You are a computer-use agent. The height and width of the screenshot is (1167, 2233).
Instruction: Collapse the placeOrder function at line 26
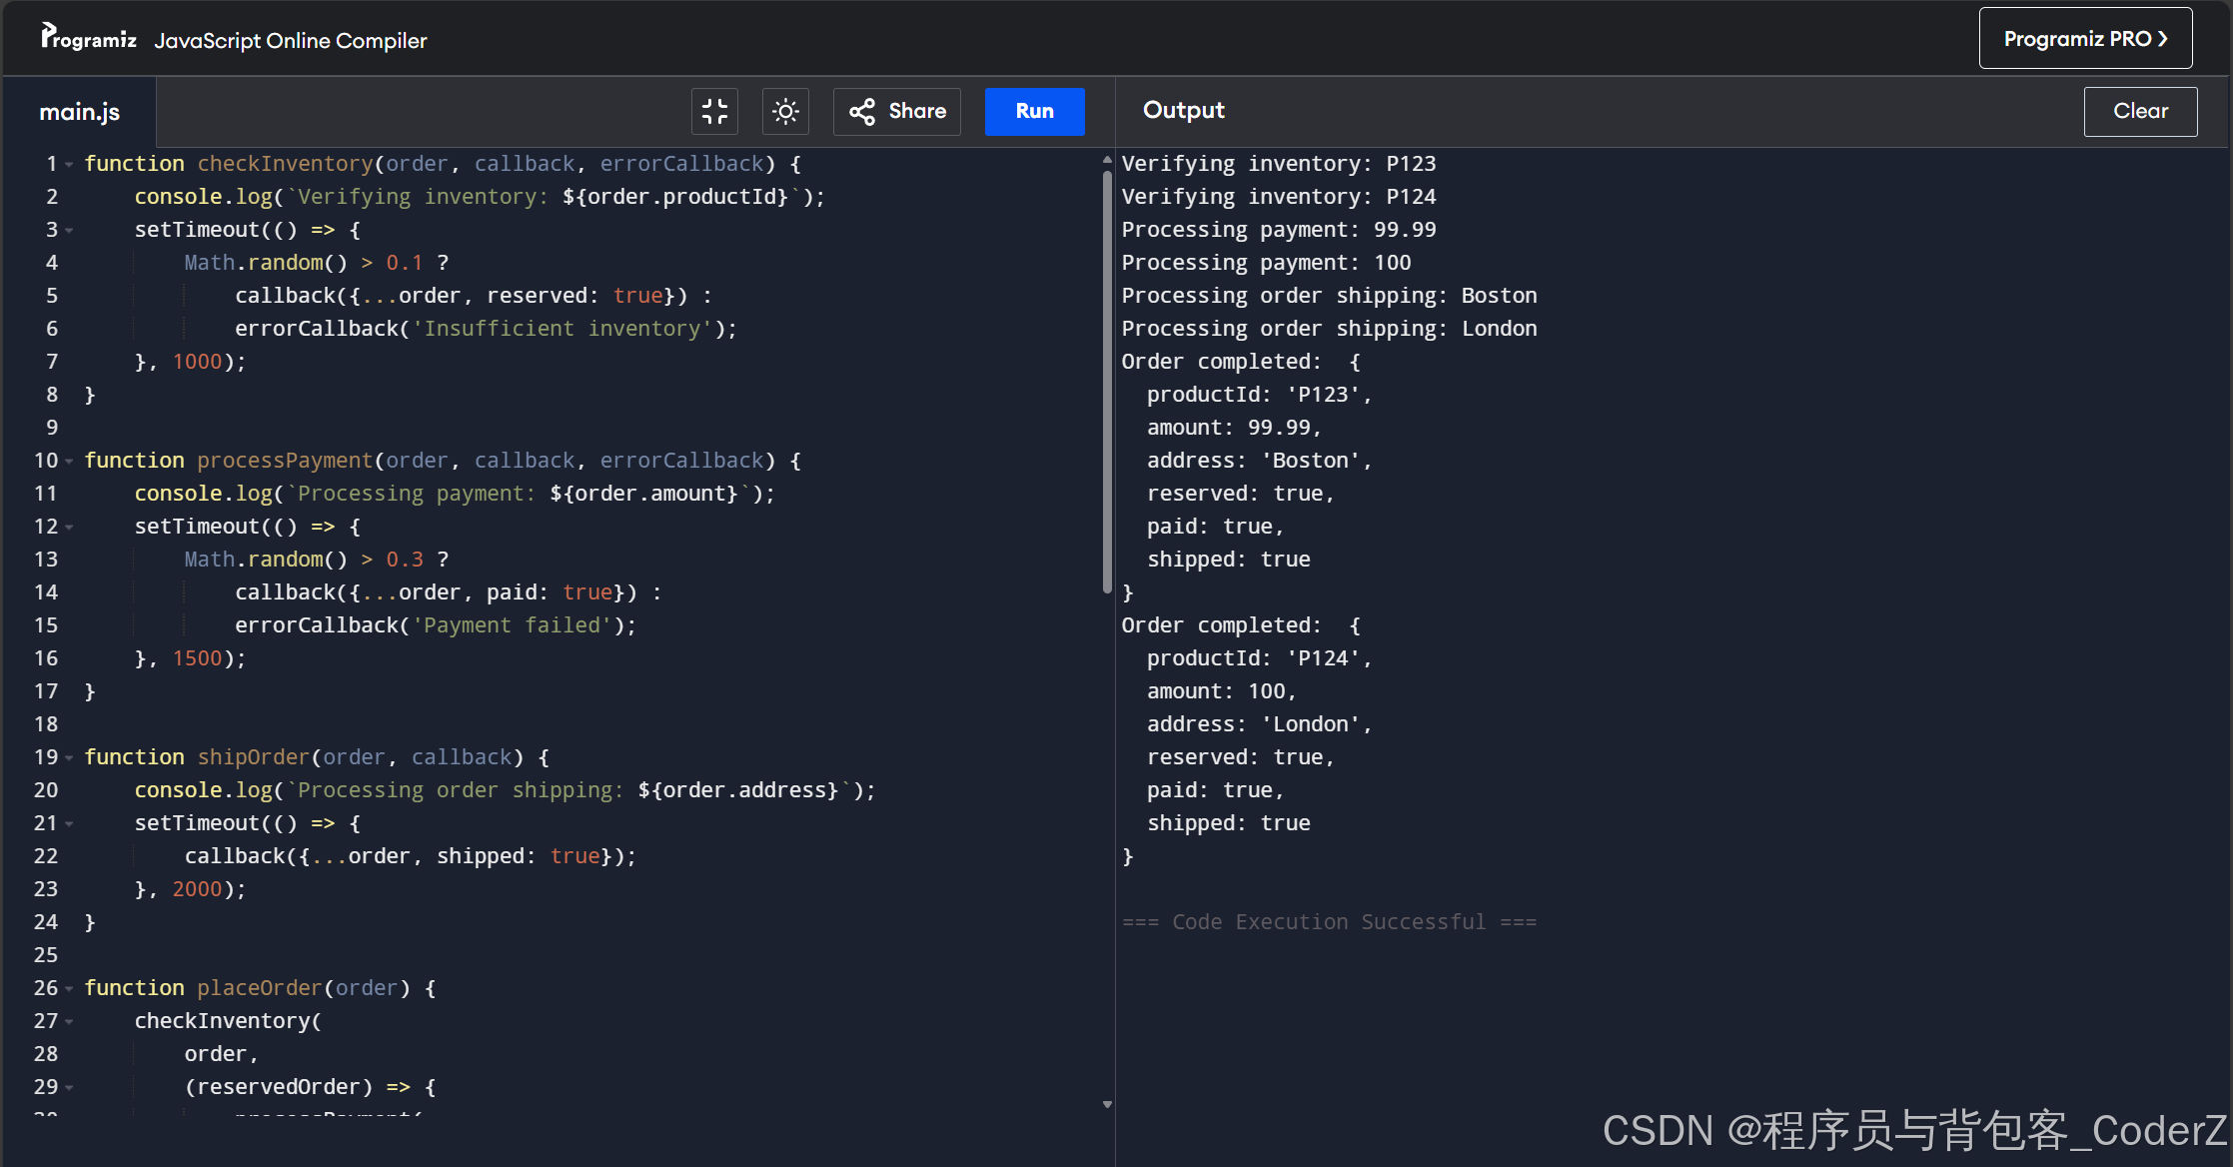(69, 988)
